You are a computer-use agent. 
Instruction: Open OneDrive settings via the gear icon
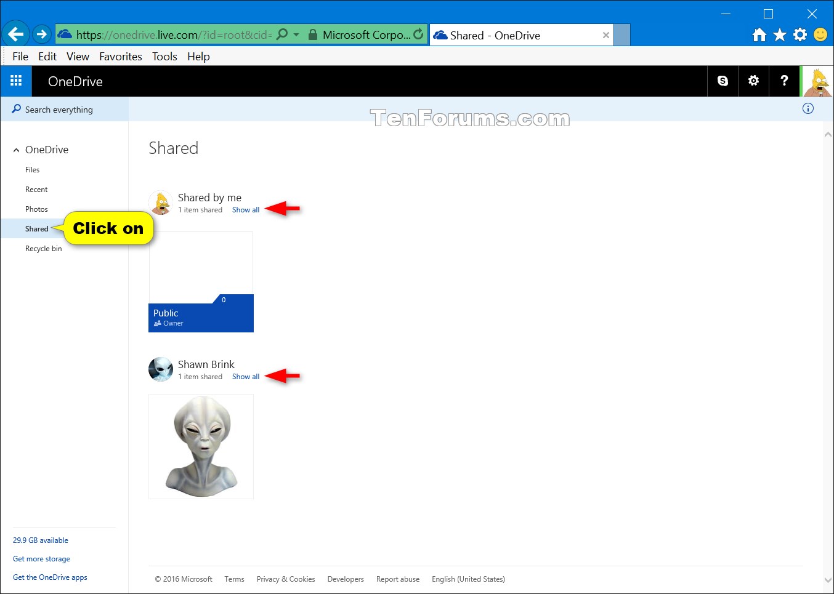point(753,81)
